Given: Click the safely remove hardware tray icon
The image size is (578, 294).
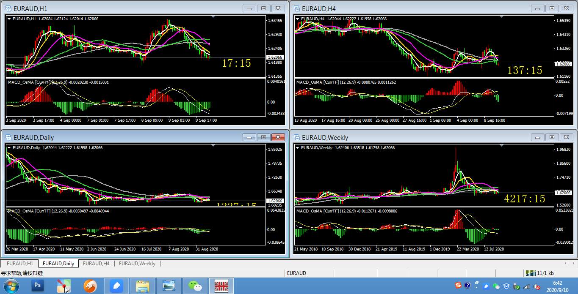Looking at the screenshot, I should [x=516, y=287].
